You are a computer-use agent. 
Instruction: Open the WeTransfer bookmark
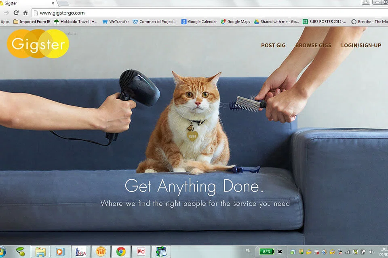click(116, 22)
